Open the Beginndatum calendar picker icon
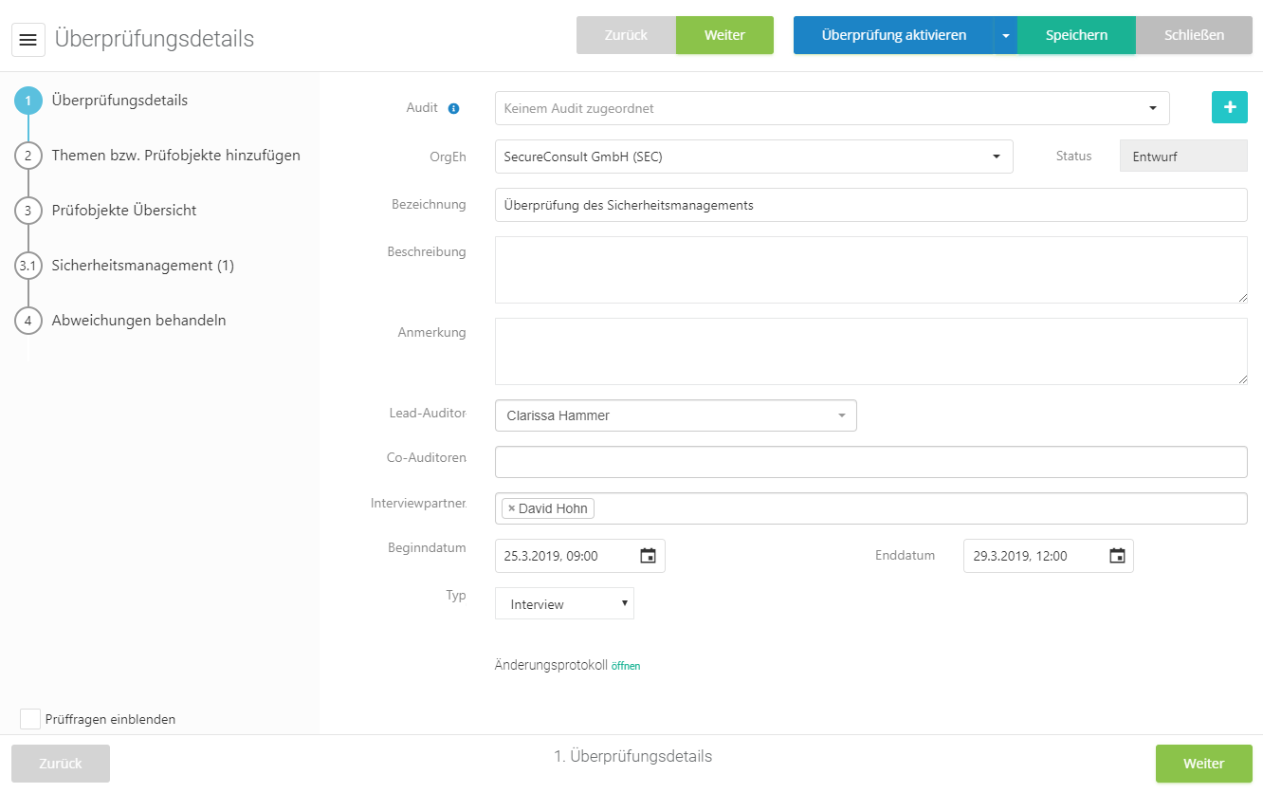 click(x=648, y=556)
